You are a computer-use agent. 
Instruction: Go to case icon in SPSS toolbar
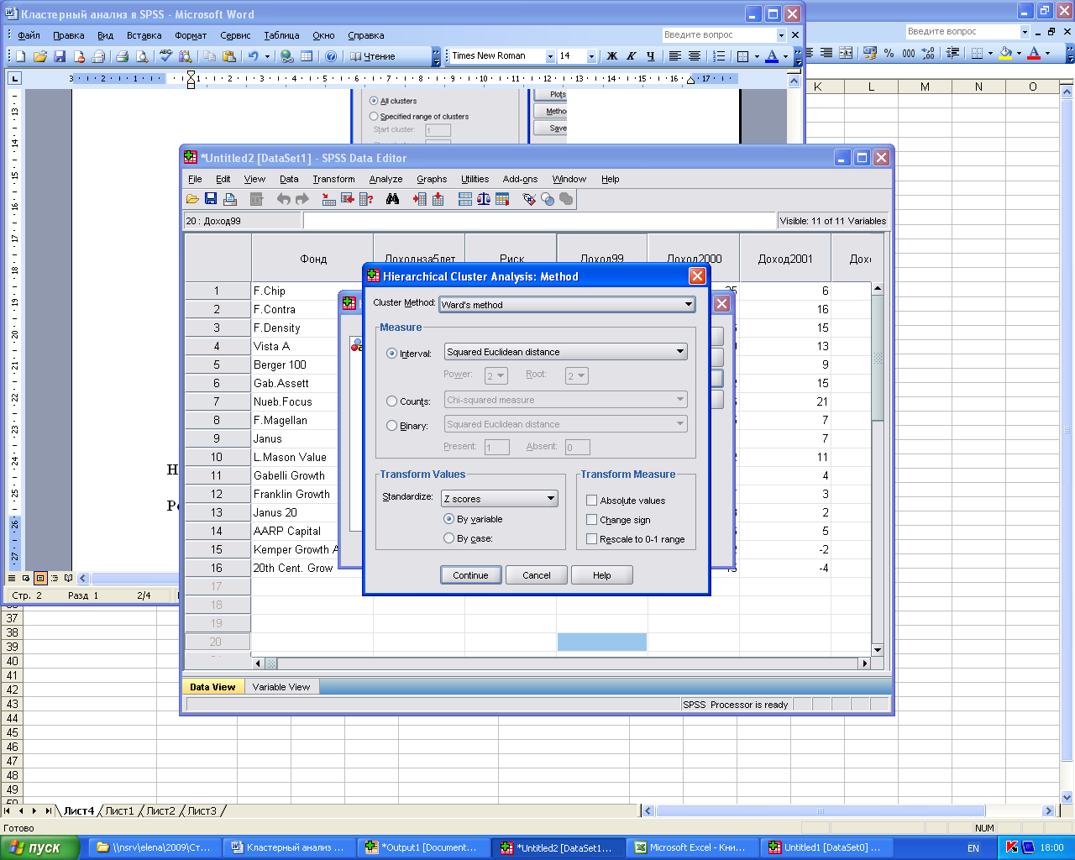pos(328,199)
